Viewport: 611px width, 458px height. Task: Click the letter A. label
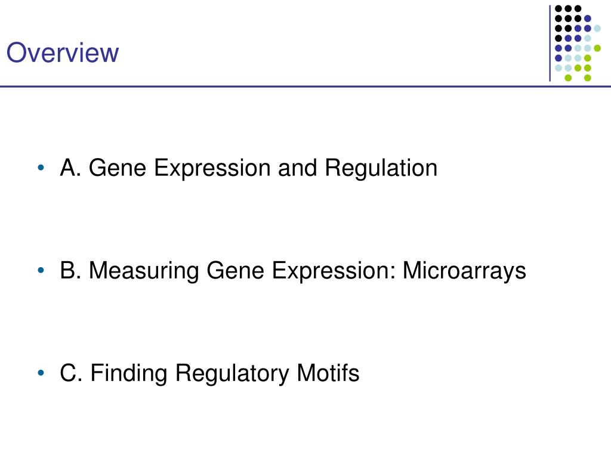click(70, 168)
